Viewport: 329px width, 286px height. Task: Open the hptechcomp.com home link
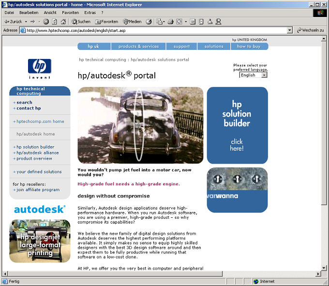point(40,121)
